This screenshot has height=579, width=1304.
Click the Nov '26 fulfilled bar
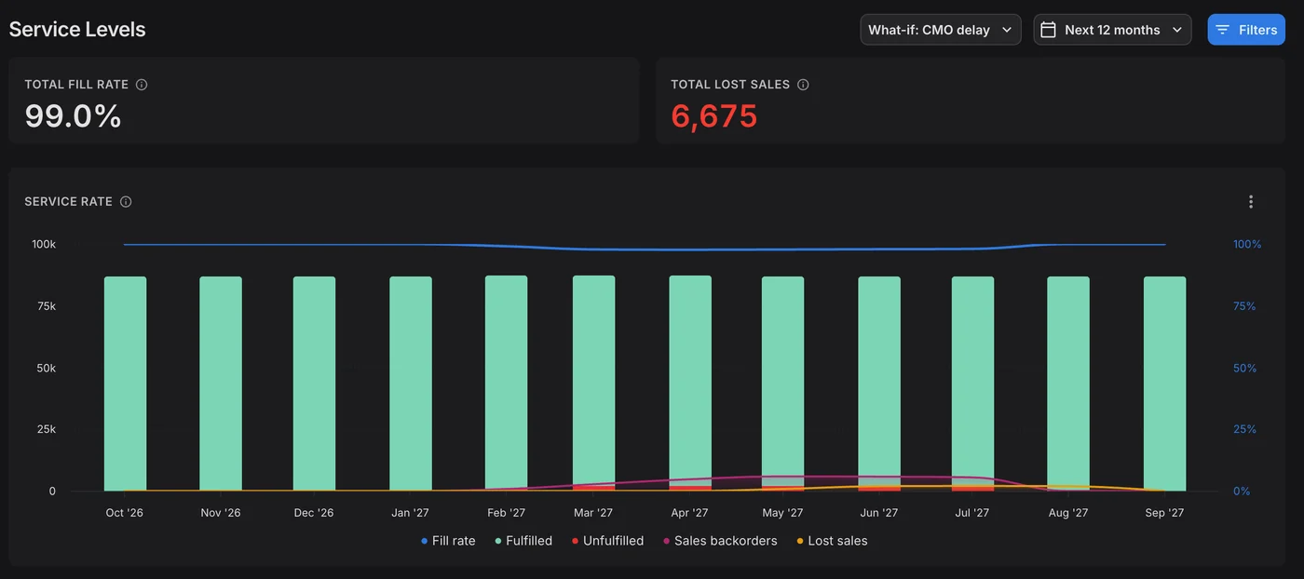click(x=221, y=384)
